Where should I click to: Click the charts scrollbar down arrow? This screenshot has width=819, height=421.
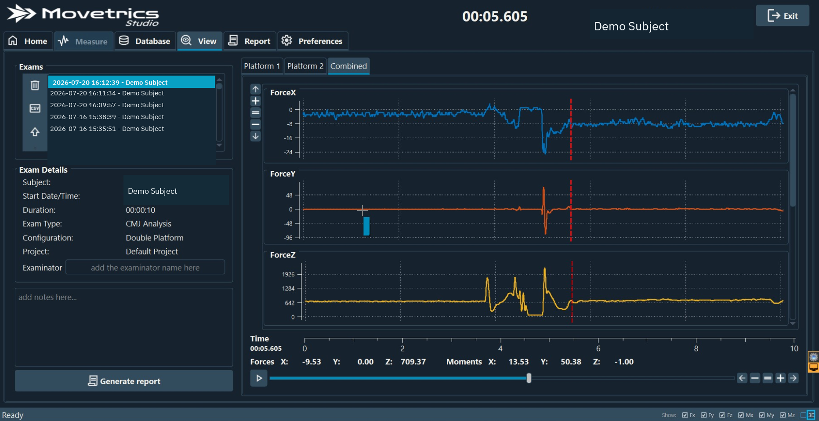click(x=793, y=323)
